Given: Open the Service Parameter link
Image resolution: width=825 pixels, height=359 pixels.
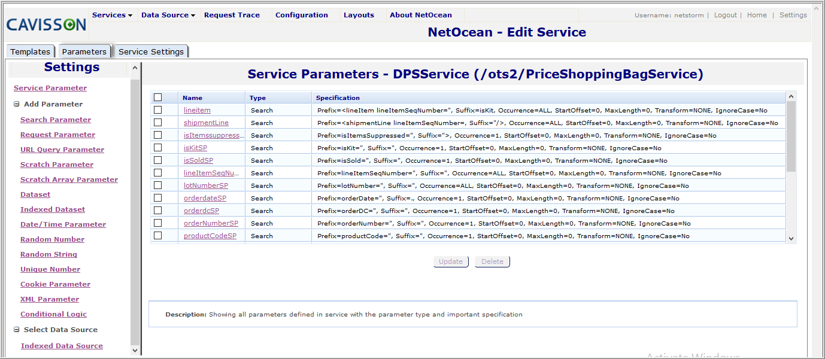Looking at the screenshot, I should point(50,88).
